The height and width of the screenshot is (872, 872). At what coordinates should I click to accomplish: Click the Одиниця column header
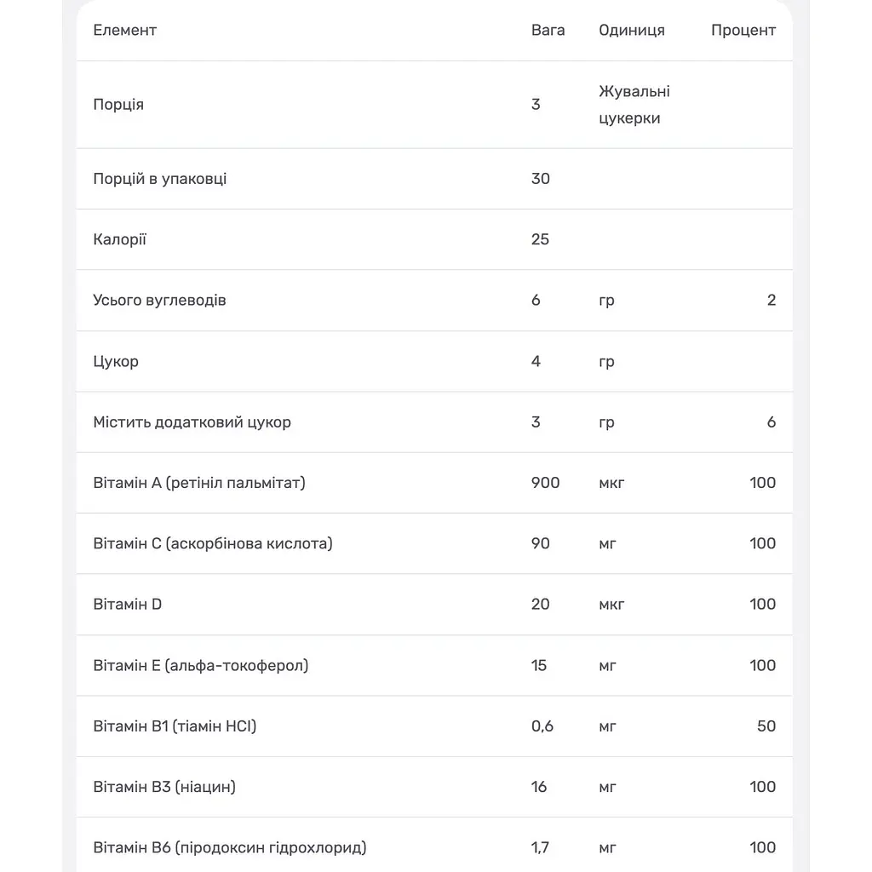click(632, 30)
